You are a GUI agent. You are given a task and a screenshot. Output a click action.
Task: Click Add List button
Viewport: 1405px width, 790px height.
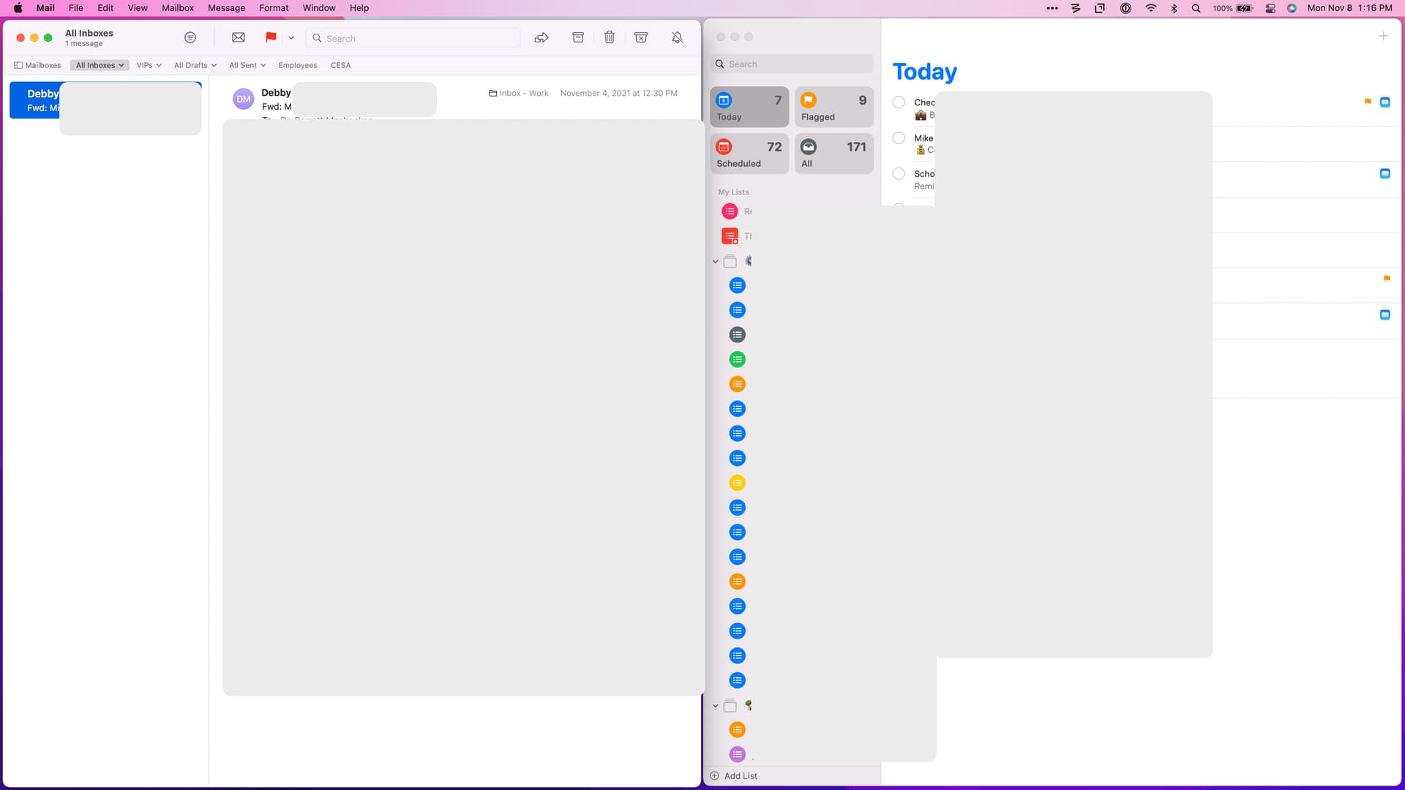[733, 776]
